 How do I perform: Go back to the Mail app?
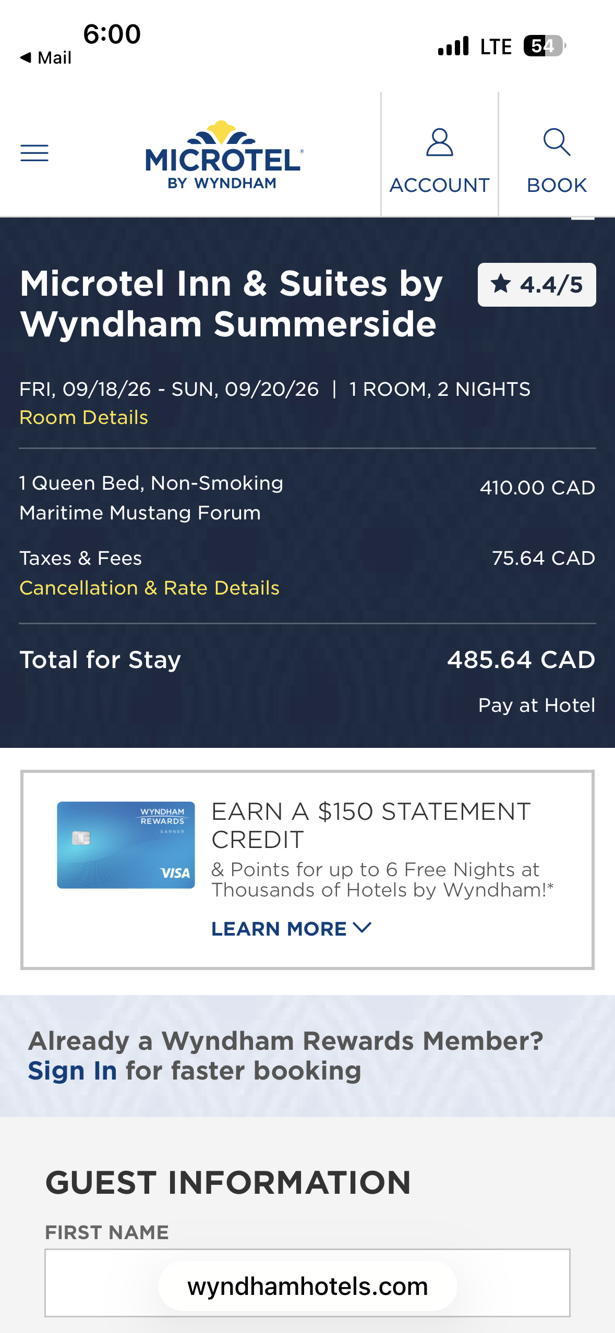(x=46, y=57)
